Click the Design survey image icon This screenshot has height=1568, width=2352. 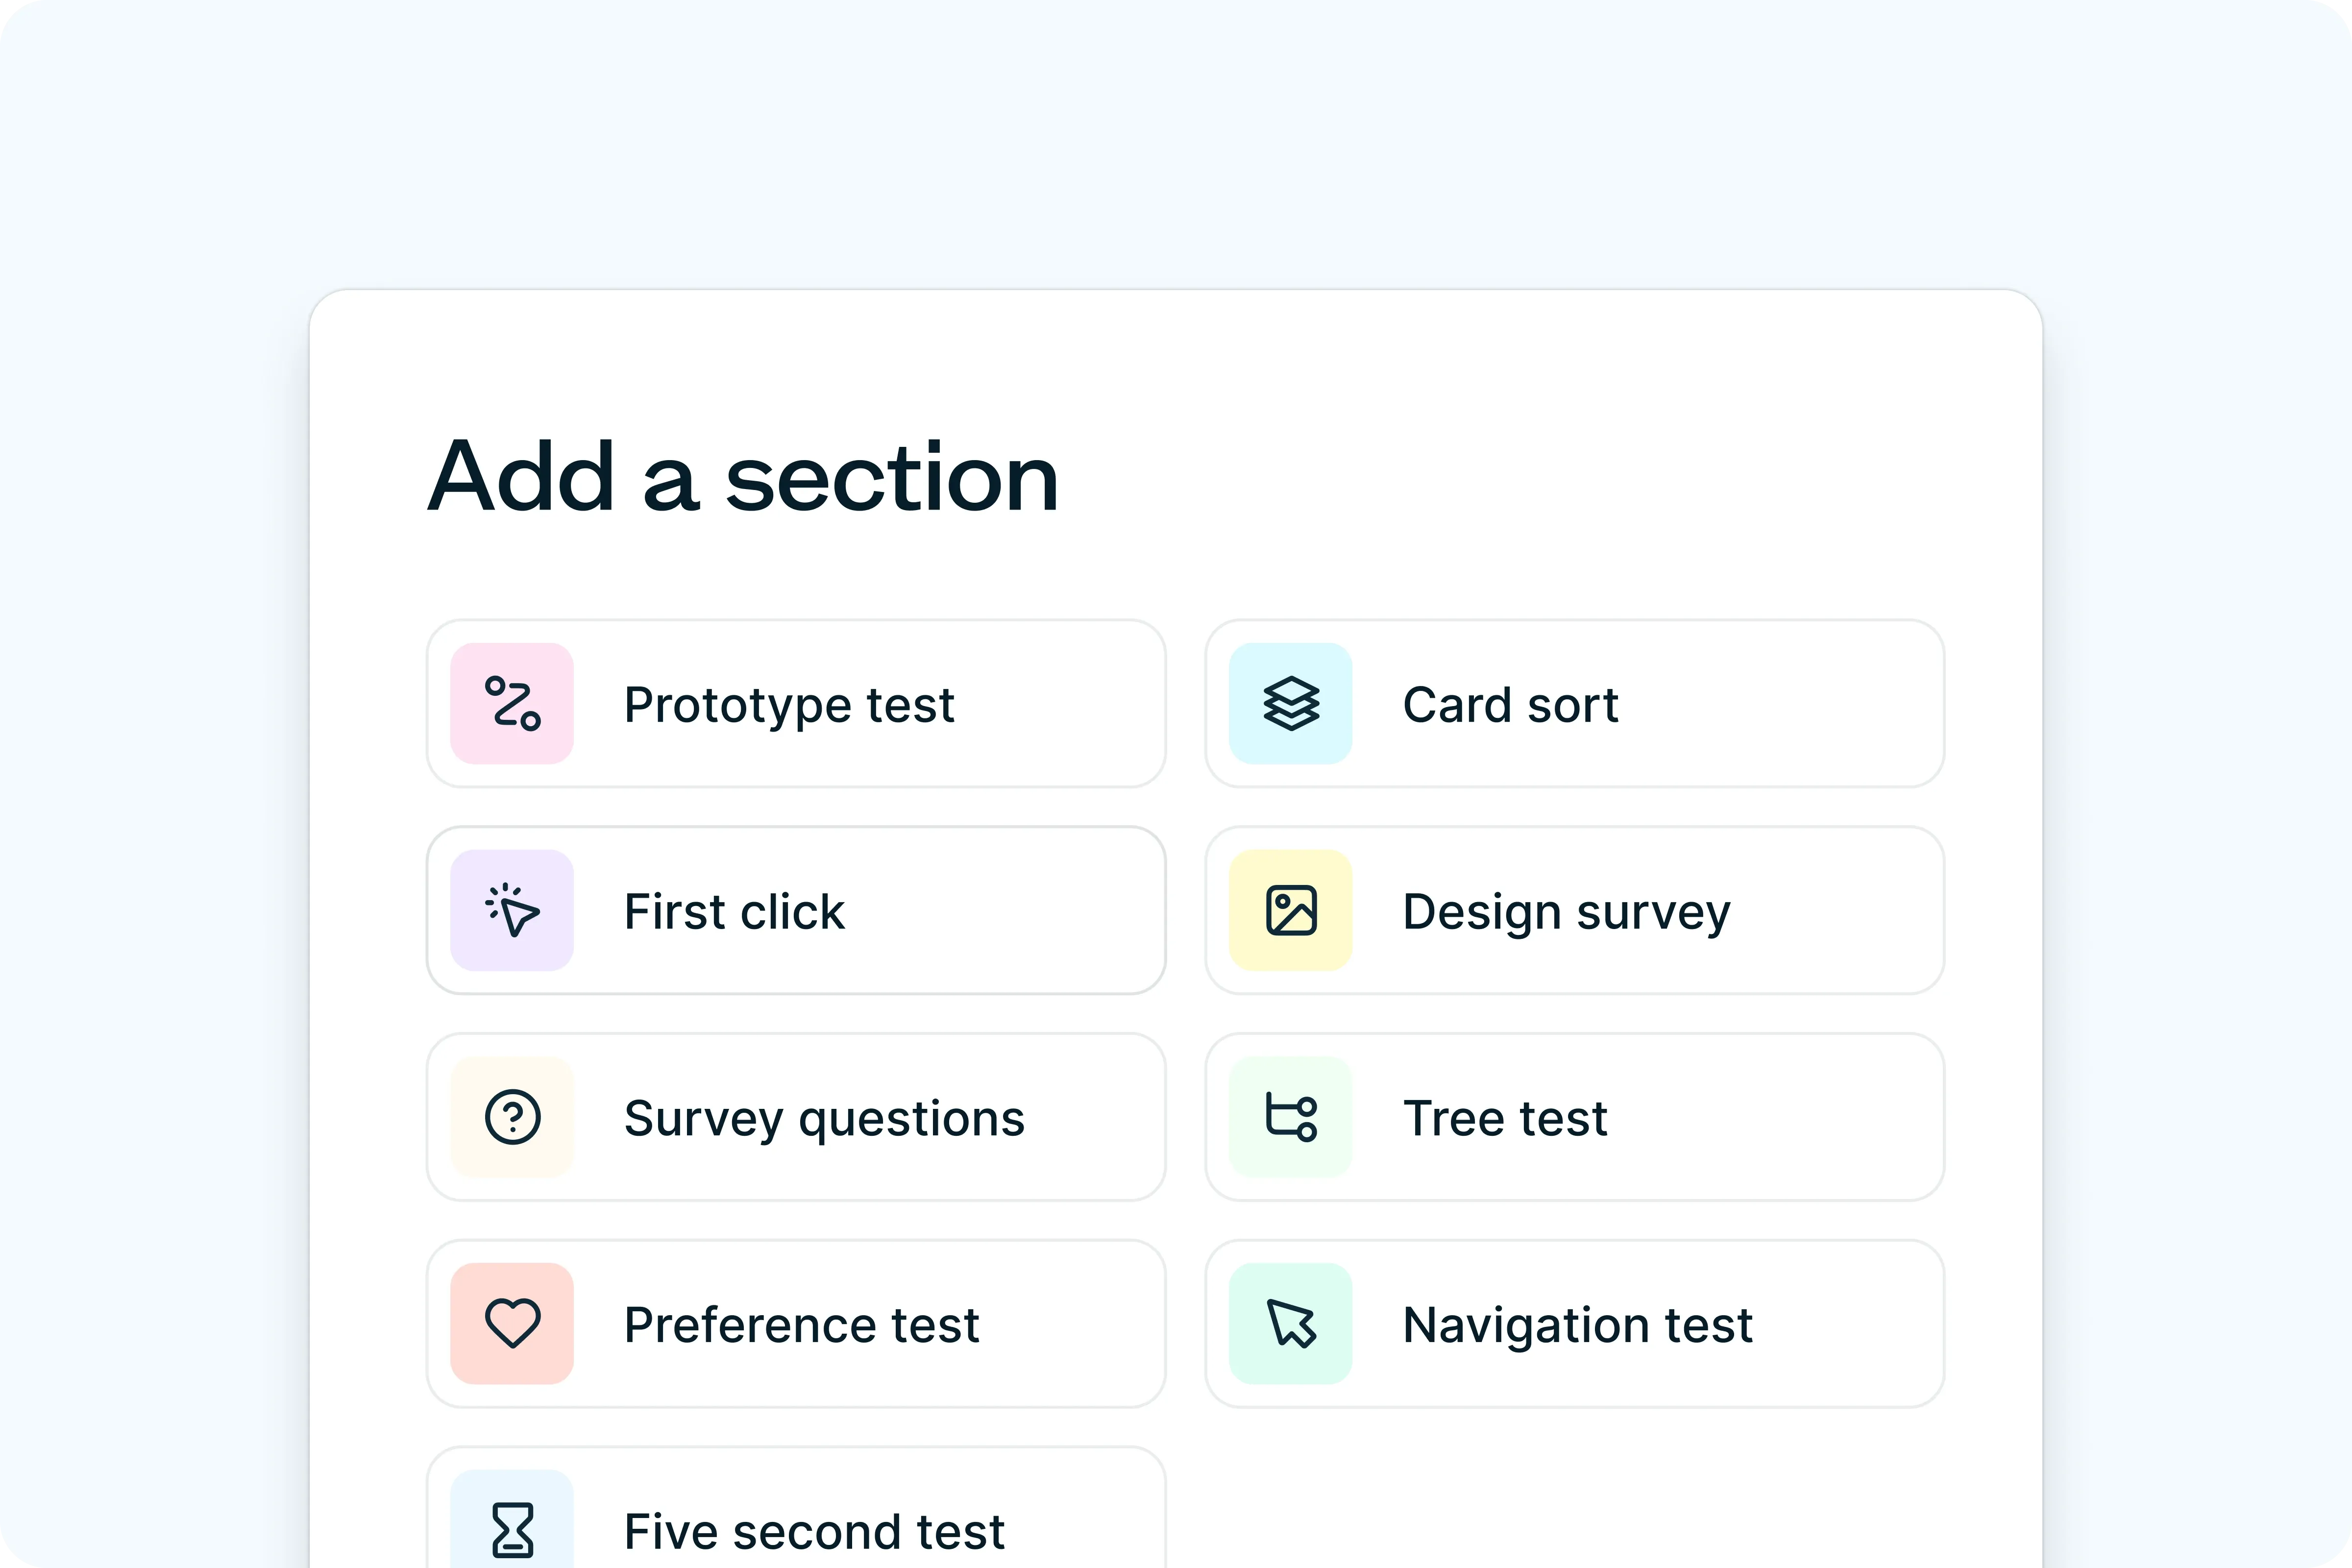tap(1290, 910)
